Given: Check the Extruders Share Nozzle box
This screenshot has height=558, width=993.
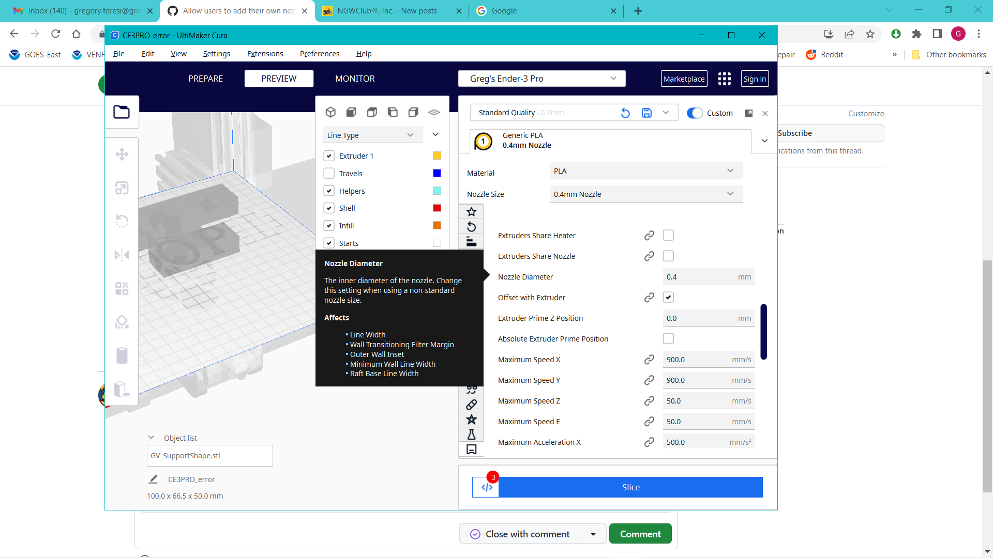Looking at the screenshot, I should (668, 256).
